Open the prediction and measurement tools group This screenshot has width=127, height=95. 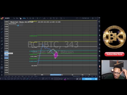coord(2,41)
